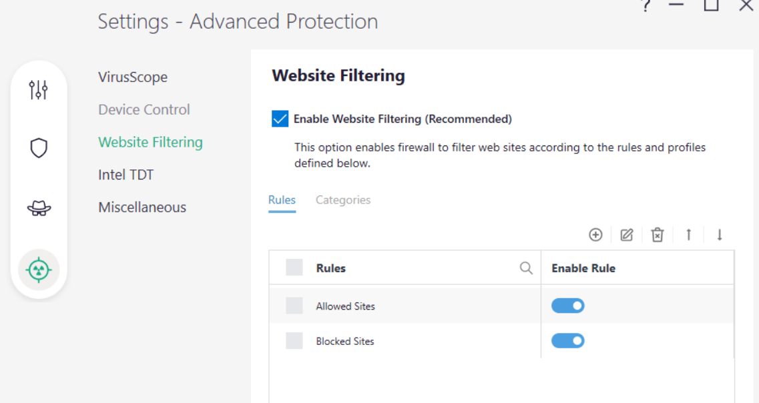
Task: Open help via the question mark icon
Action: point(645,6)
